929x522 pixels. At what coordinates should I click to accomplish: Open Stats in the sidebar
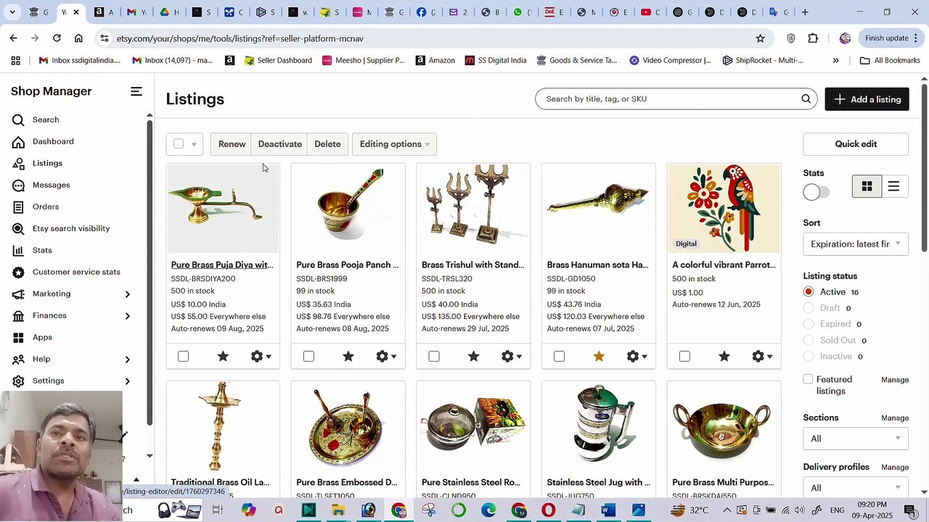(x=42, y=250)
